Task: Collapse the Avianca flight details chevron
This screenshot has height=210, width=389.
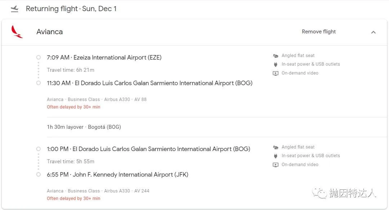Action: 374,32
